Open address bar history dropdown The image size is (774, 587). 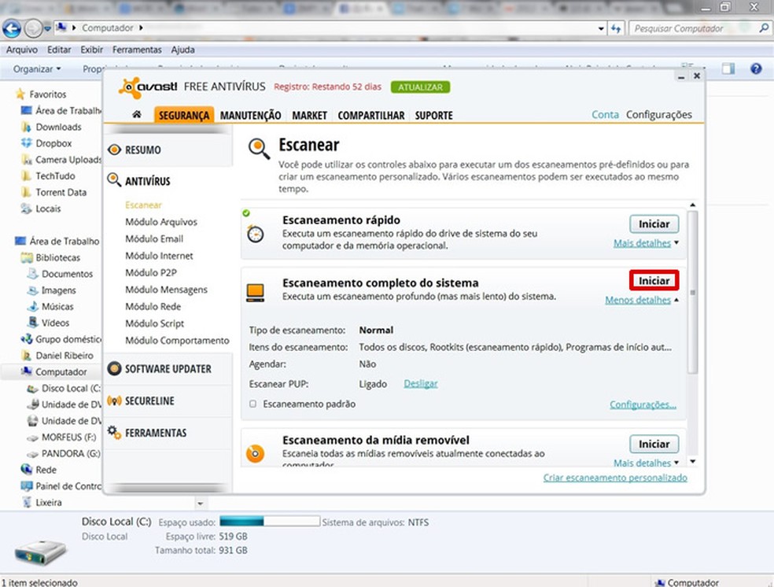click(x=600, y=28)
